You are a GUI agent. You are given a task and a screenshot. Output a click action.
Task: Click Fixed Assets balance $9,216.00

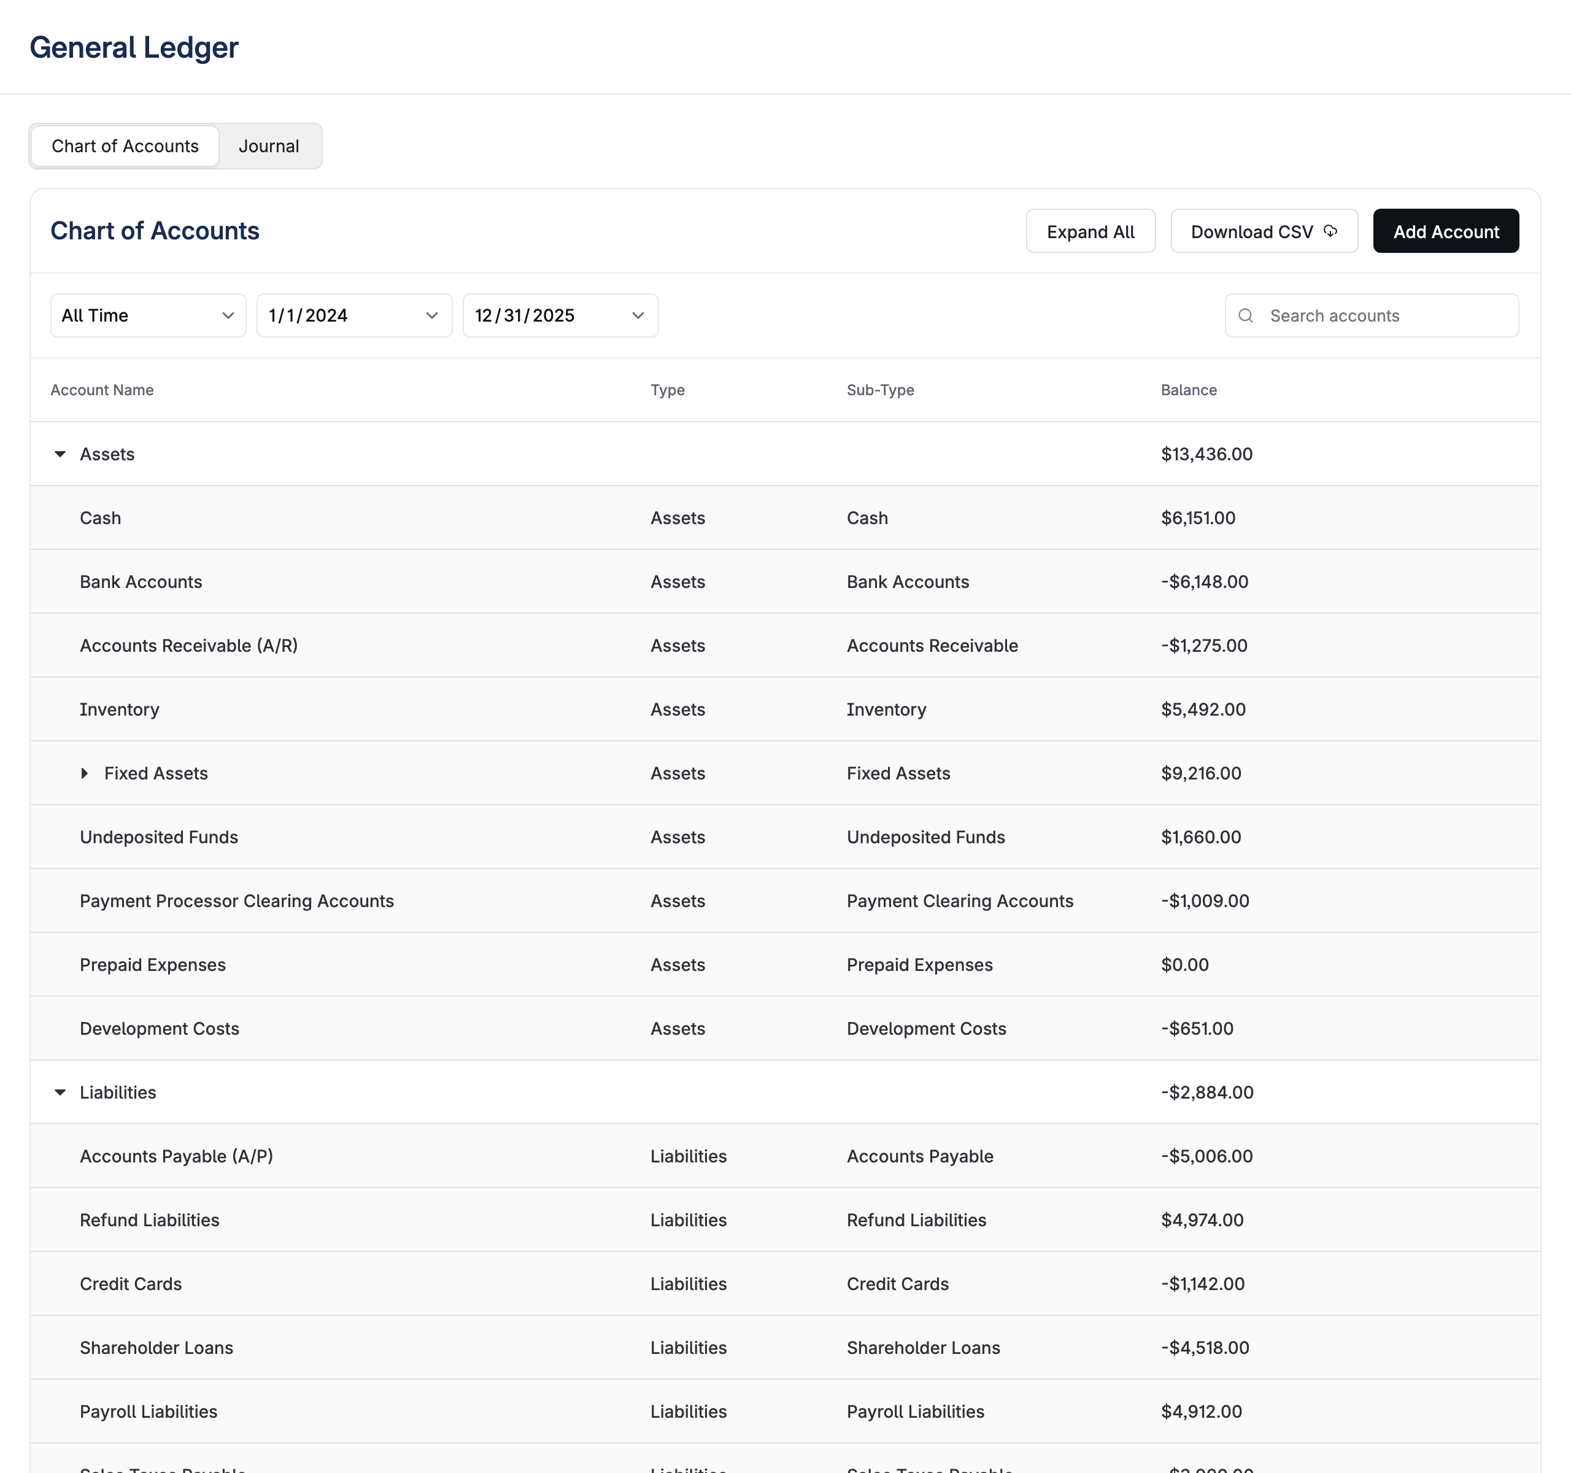pyautogui.click(x=1201, y=774)
